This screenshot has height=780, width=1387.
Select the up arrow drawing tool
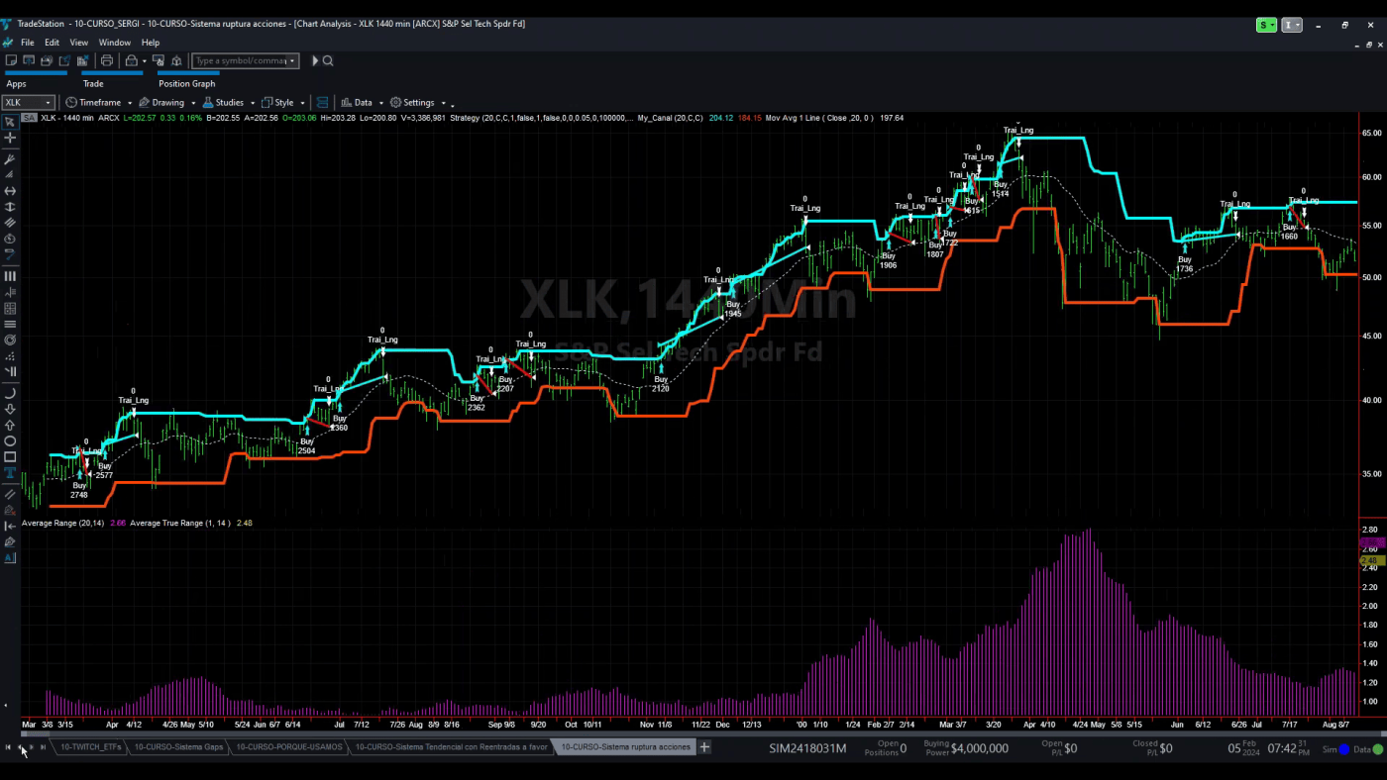[10, 425]
